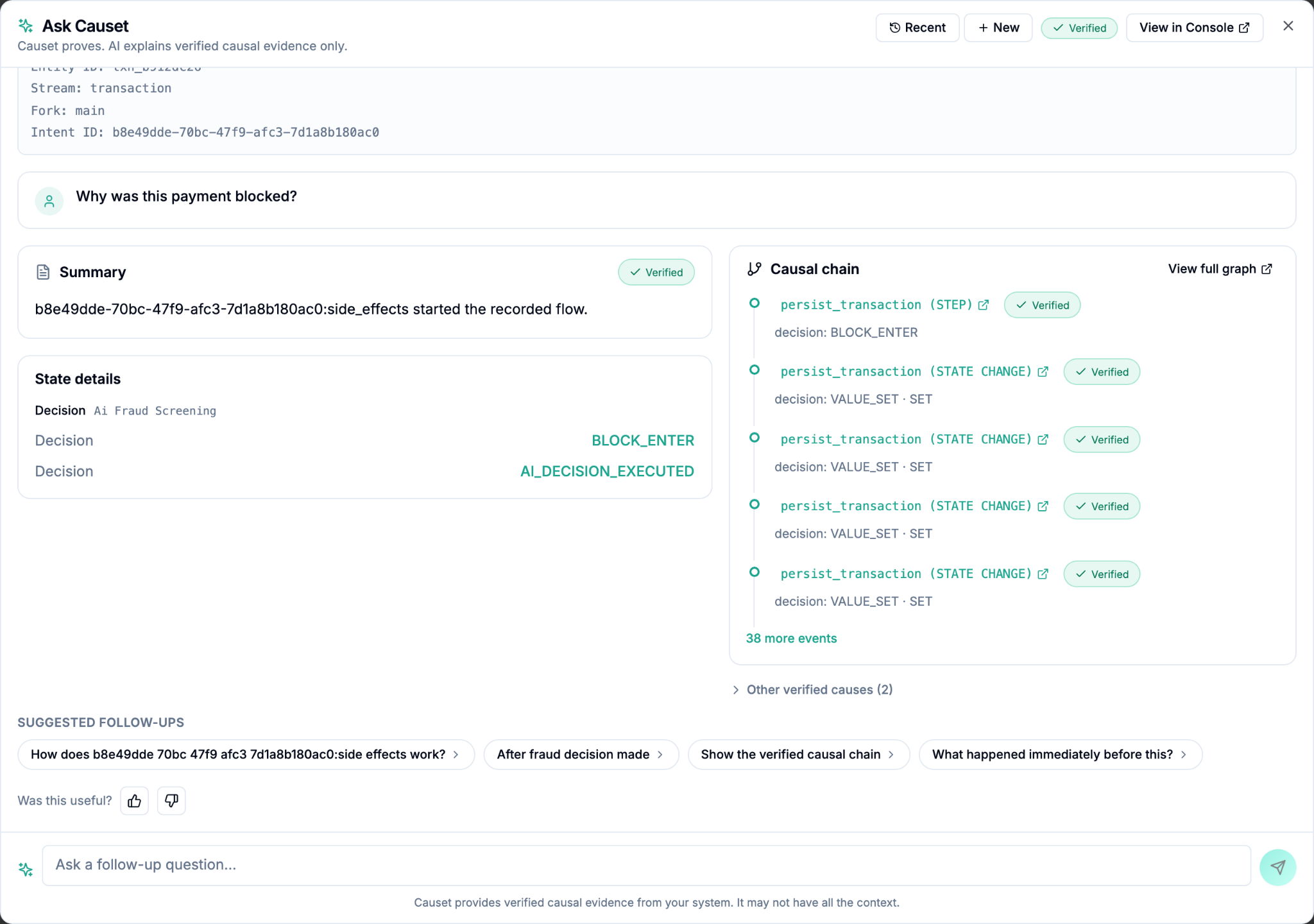Pick 'Show the verified causal chain' suggestion

[x=798, y=755]
